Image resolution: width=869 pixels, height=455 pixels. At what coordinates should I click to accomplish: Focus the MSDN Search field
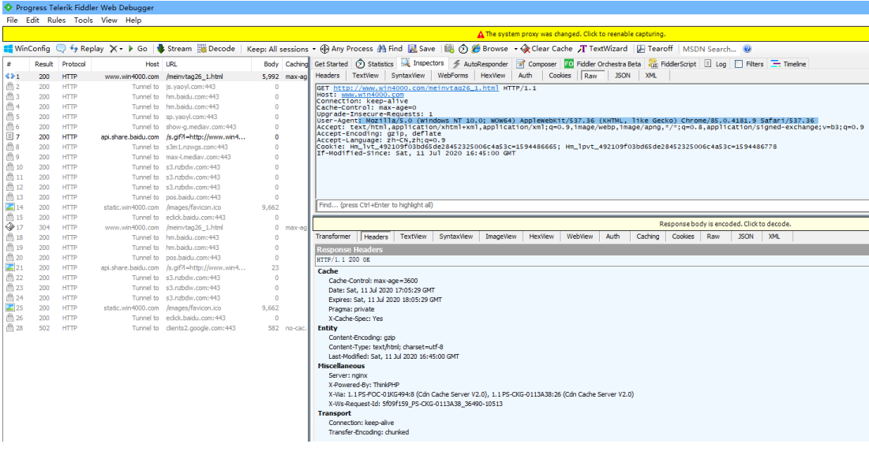[710, 49]
